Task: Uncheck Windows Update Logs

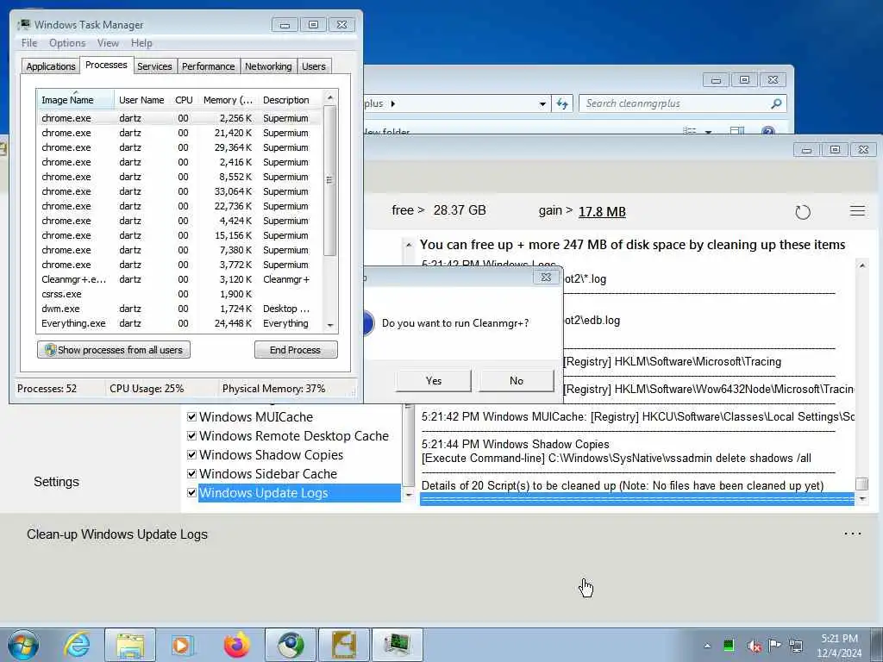Action: [x=191, y=492]
